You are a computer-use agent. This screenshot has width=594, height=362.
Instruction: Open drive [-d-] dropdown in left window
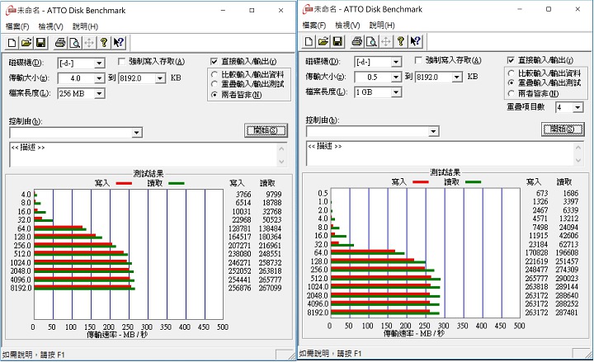(x=99, y=63)
